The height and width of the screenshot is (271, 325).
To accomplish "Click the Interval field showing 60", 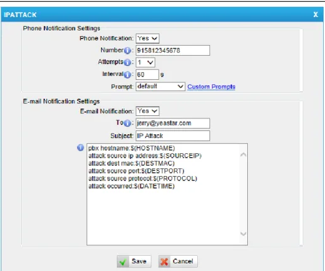I will tap(147, 74).
